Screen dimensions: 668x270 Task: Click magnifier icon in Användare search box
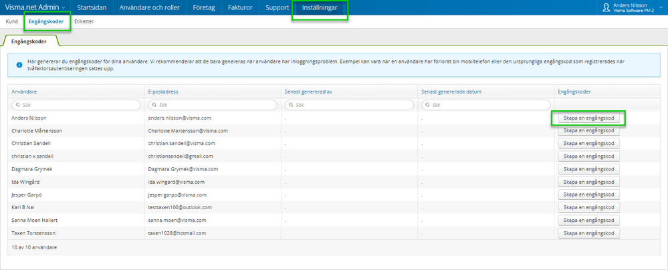17,105
